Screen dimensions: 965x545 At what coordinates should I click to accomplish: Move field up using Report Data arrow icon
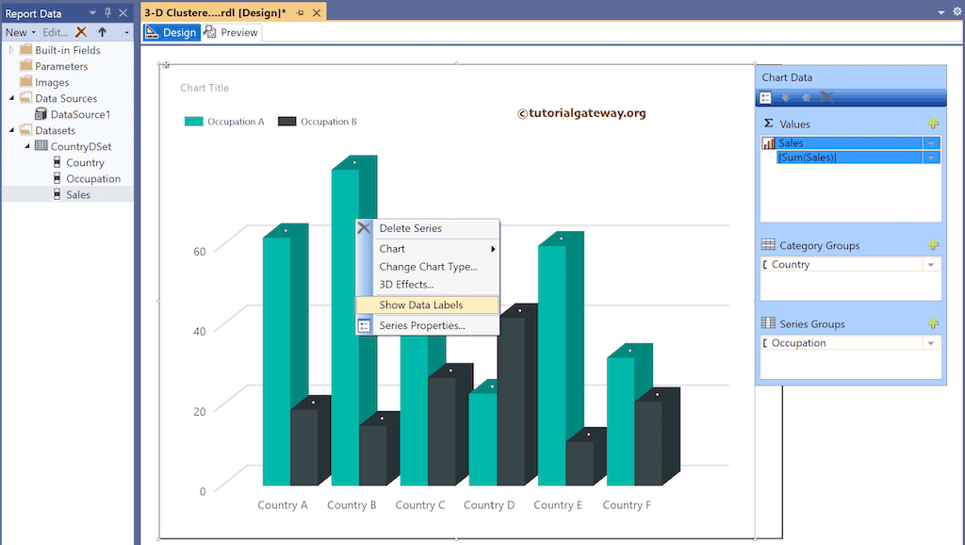pyautogui.click(x=102, y=31)
